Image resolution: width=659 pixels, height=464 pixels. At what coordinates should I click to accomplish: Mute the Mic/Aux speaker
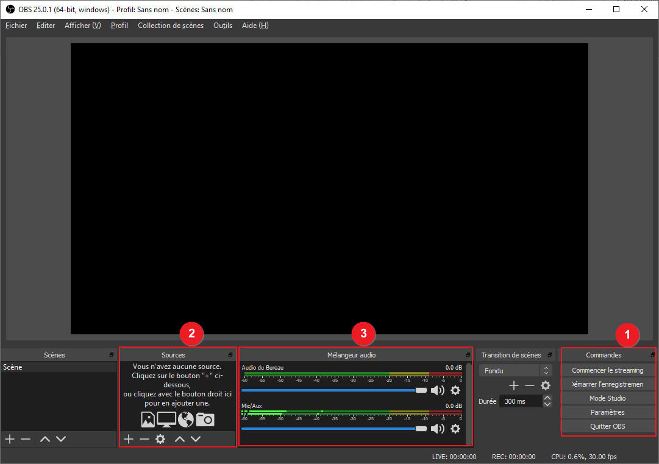(x=438, y=429)
